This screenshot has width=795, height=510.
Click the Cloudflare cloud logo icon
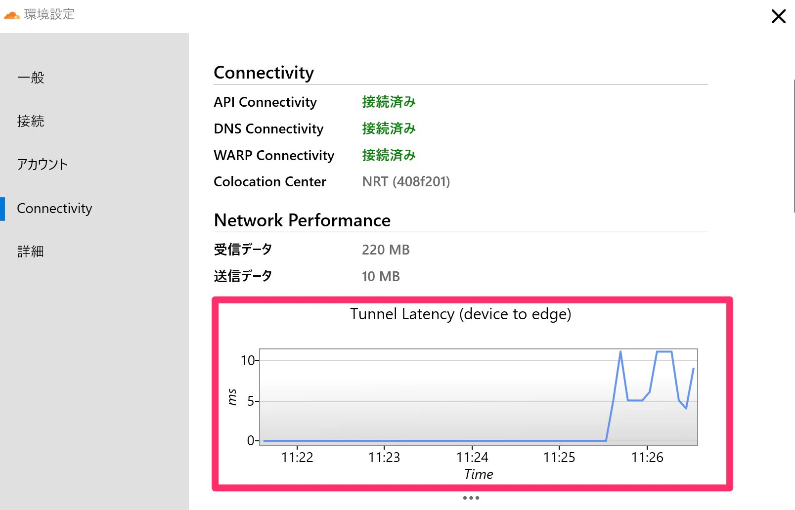pyautogui.click(x=11, y=15)
